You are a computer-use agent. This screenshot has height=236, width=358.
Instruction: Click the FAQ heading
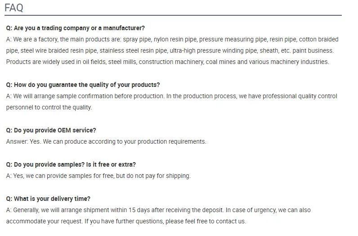click(14, 8)
